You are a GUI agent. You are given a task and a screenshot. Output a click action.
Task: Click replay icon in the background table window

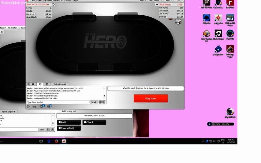pyautogui.click(x=2, y=32)
